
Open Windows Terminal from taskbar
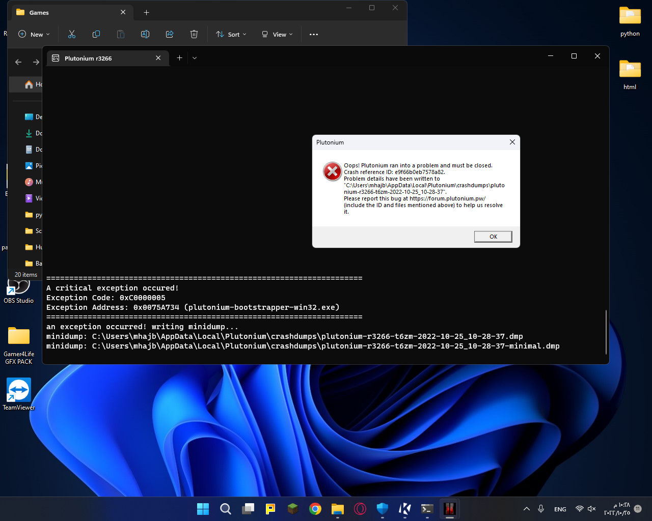(427, 509)
